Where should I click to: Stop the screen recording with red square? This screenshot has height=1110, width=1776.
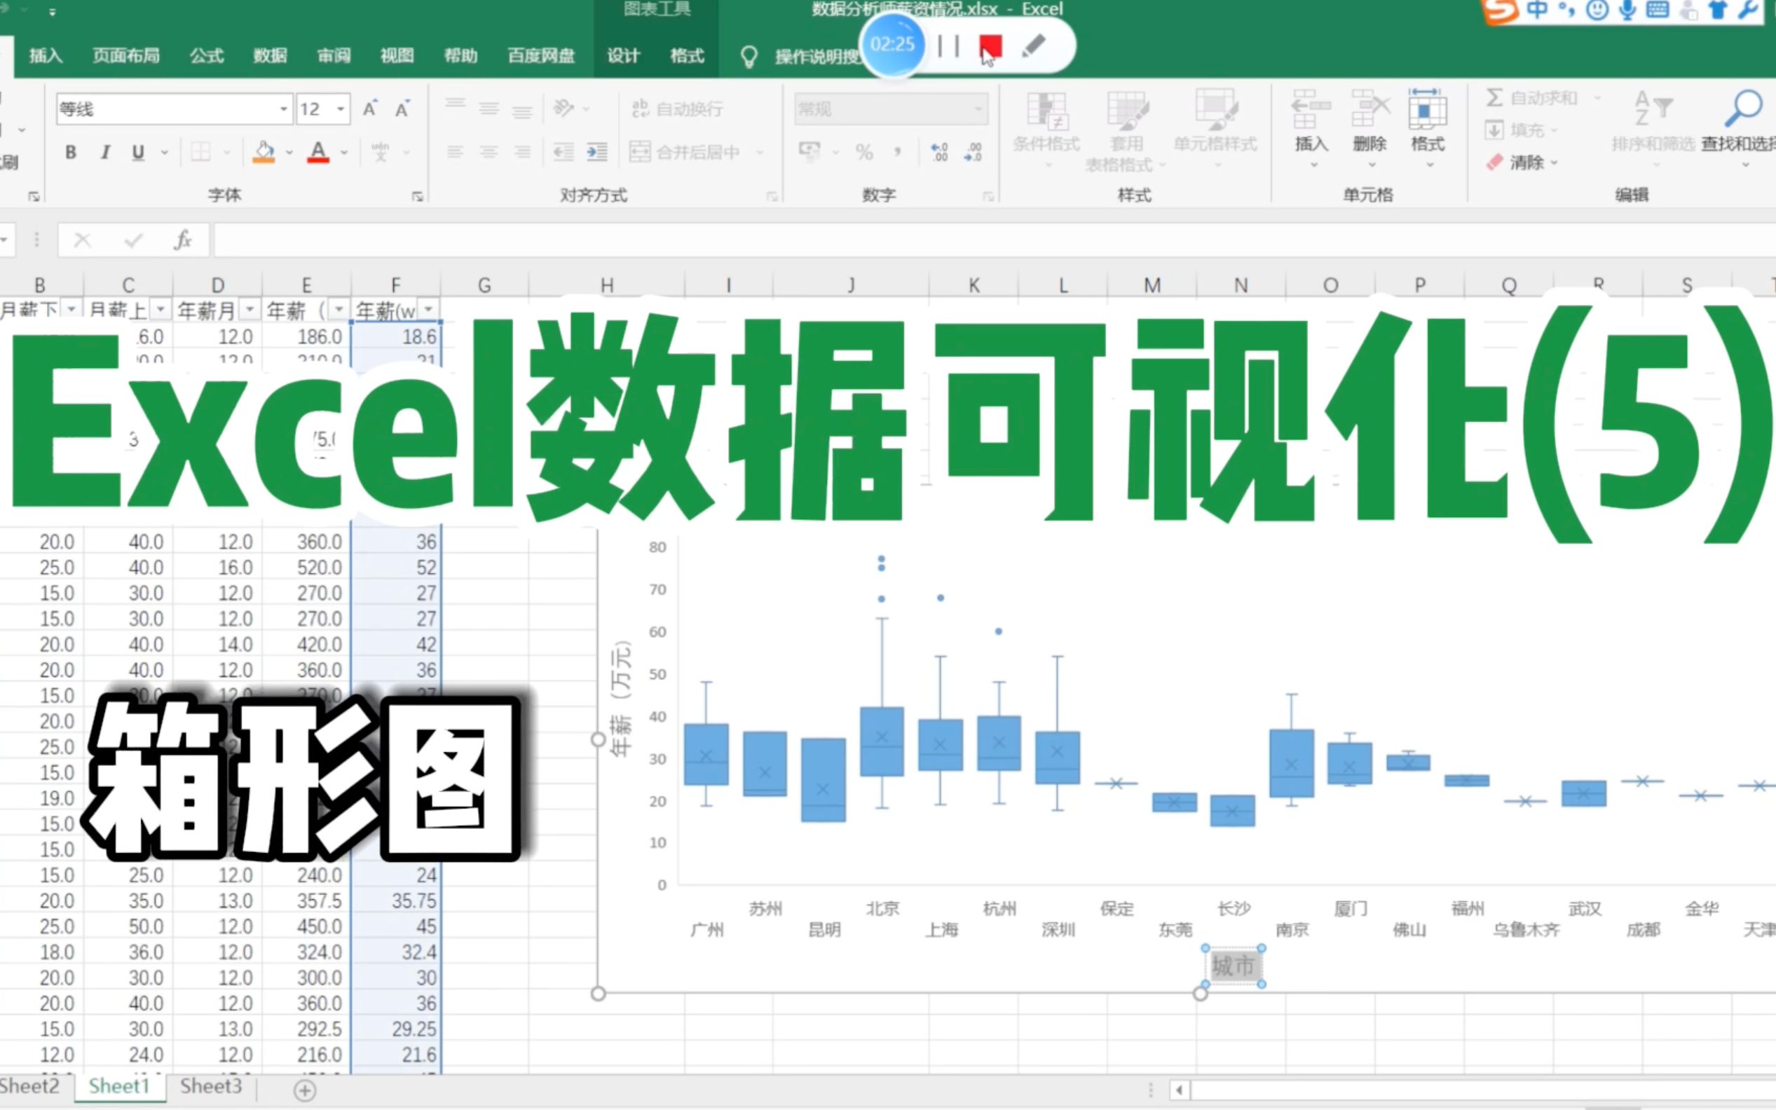990,46
